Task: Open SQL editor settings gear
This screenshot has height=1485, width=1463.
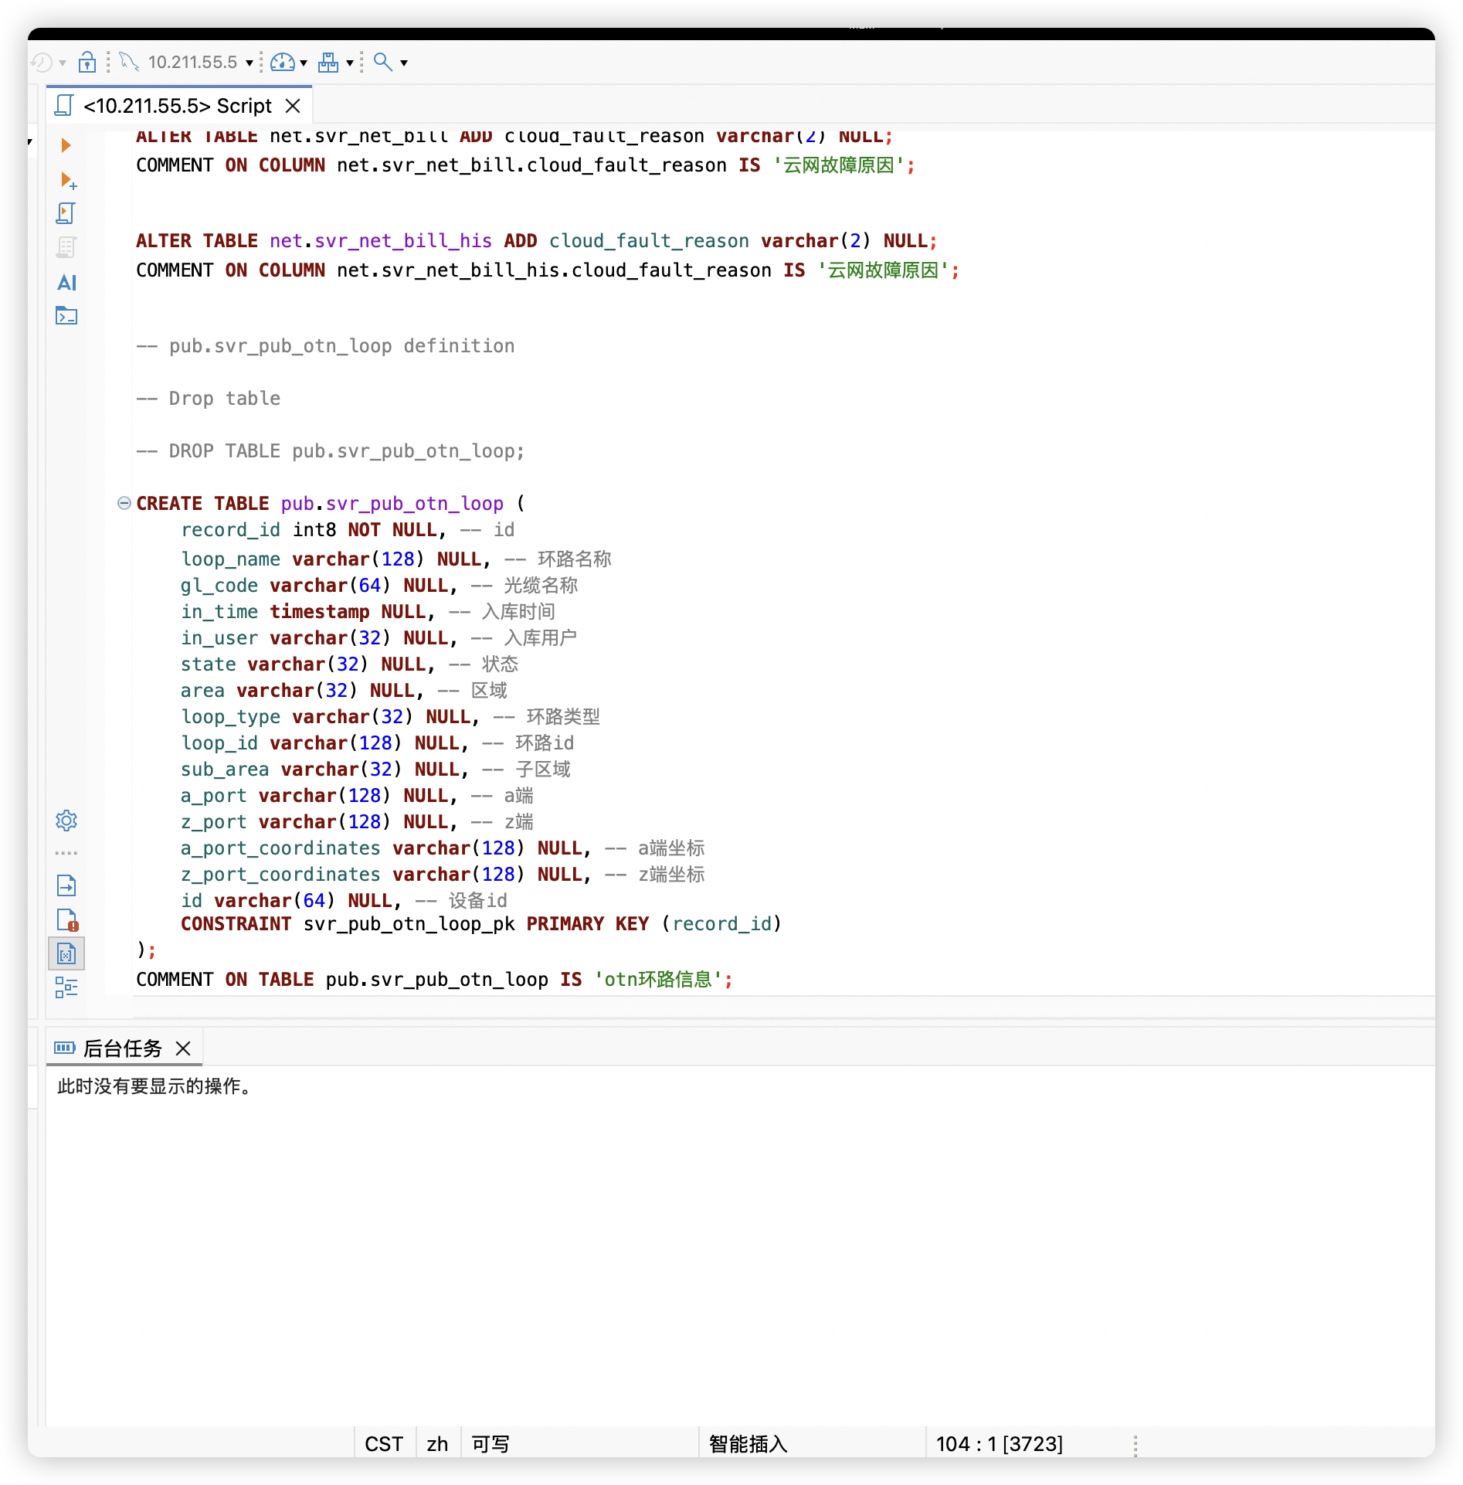Action: click(x=66, y=821)
